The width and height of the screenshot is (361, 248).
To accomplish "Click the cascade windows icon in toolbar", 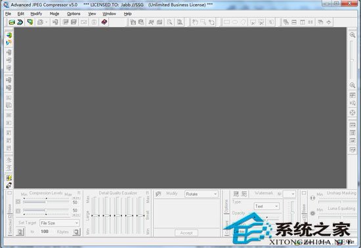I will (x=286, y=22).
